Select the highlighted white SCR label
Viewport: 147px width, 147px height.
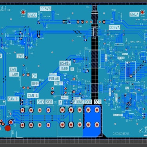click(98, 102)
